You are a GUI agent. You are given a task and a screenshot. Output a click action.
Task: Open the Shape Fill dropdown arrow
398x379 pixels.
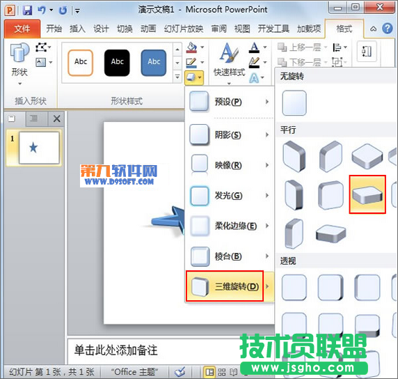202,47
